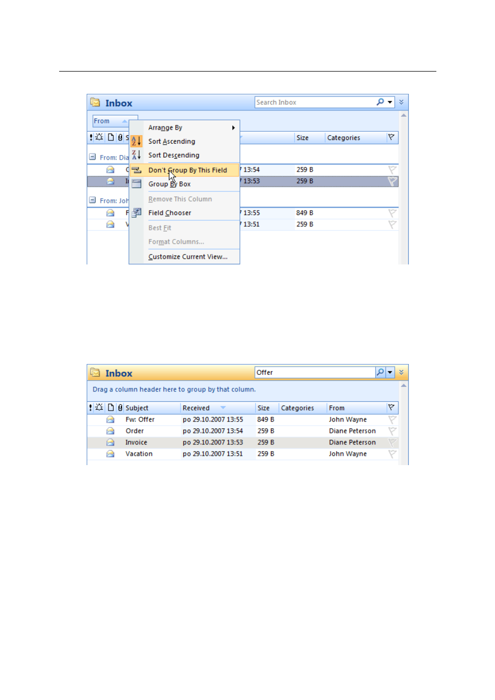Click envelope icon of grouped row 13:51
This screenshot has height=700, width=495.
pos(110,224)
